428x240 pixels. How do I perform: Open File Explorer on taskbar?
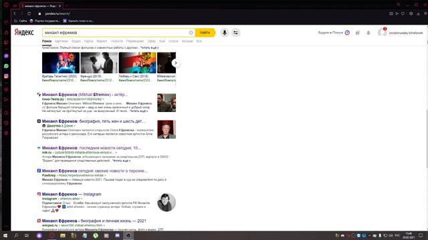click(63, 235)
